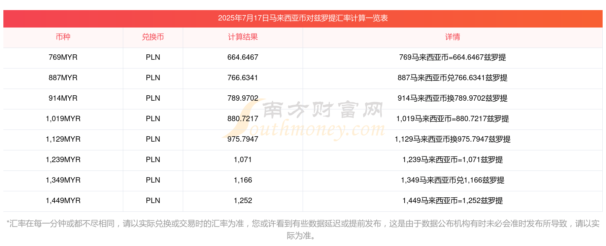Click the result value 975.7947
The image size is (606, 246).
click(243, 139)
